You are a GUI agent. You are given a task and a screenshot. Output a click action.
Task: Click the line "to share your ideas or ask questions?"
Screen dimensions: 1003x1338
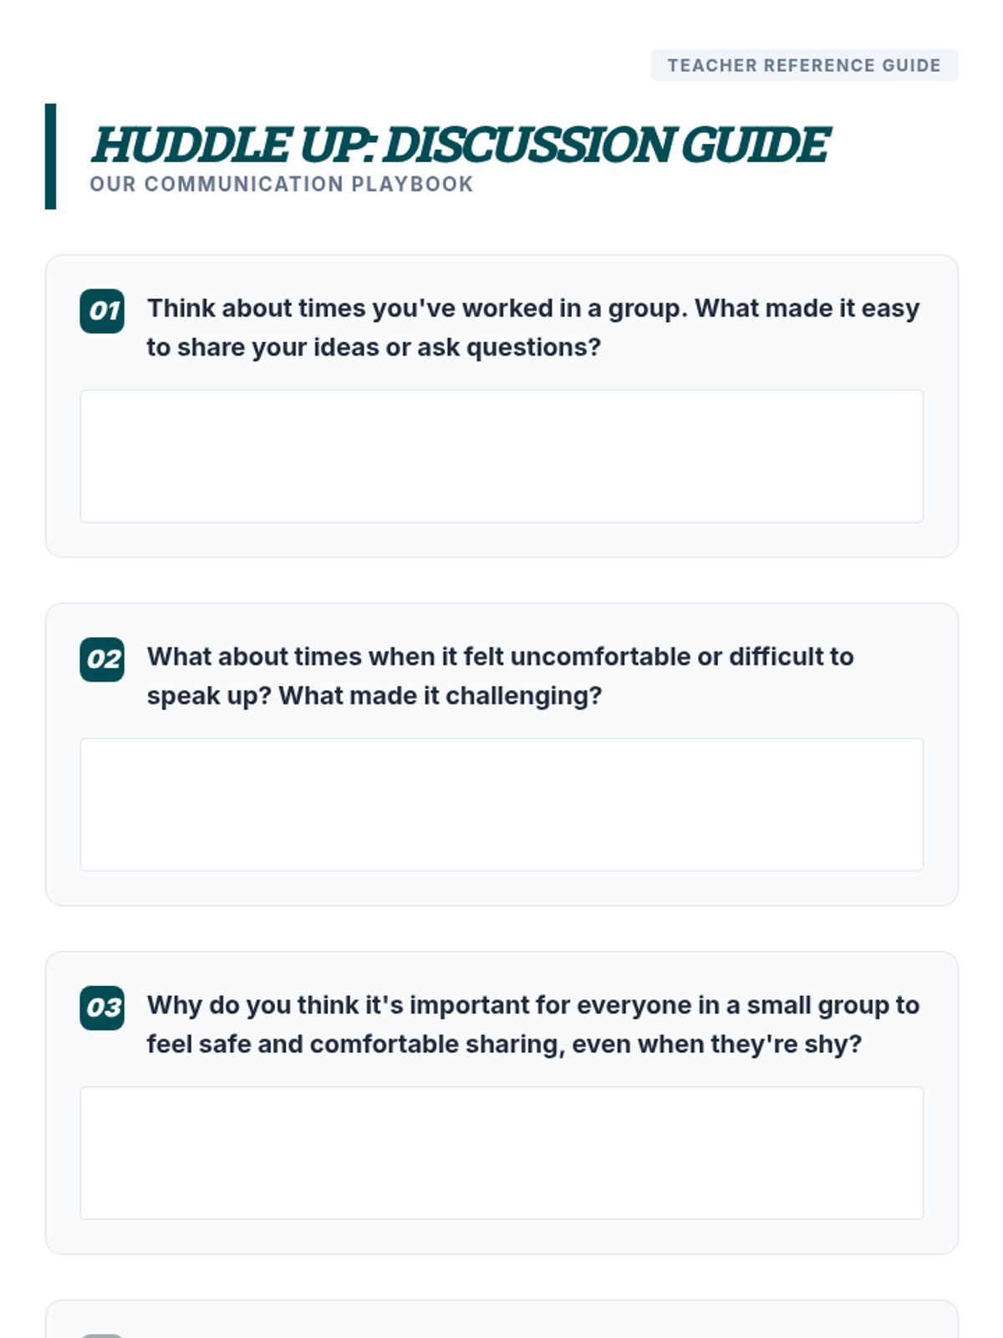(374, 347)
